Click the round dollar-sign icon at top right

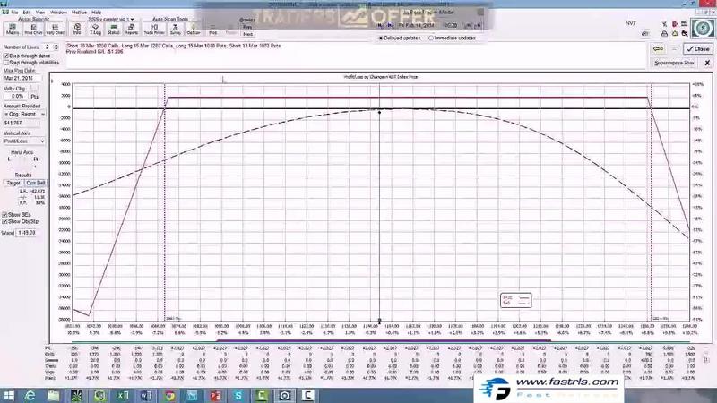tap(703, 29)
